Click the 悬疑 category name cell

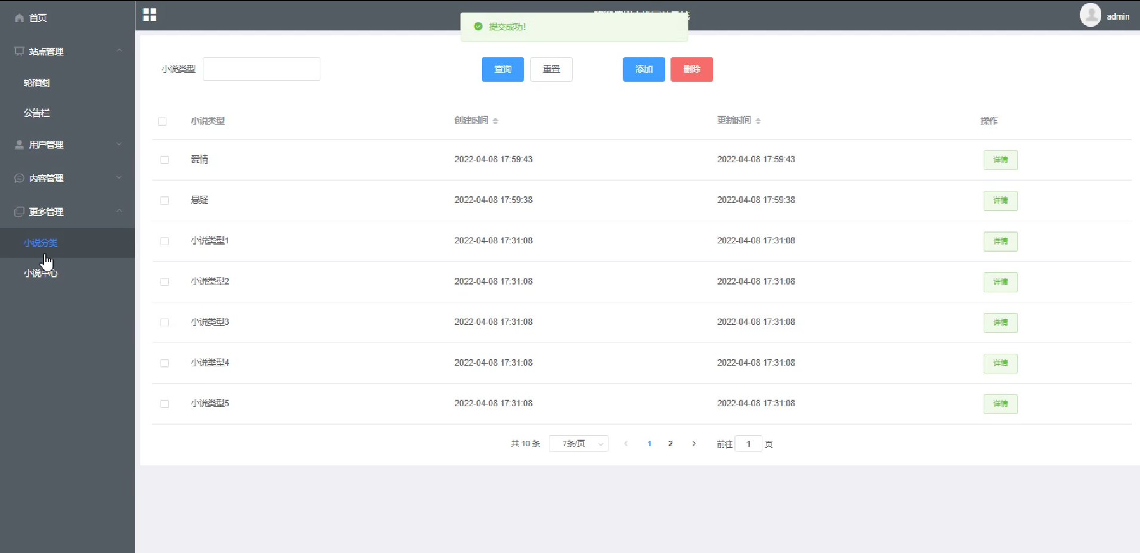pos(199,200)
